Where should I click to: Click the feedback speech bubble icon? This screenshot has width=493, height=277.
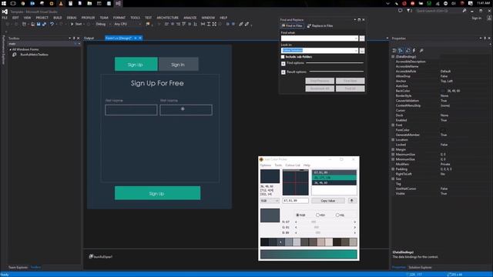coord(400,11)
